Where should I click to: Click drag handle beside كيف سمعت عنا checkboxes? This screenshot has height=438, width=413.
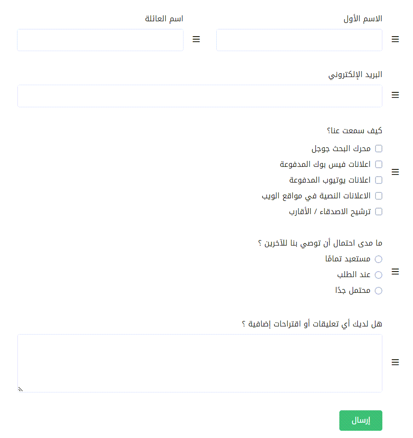395,172
